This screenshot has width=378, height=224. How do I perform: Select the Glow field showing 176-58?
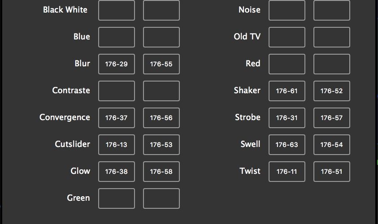[x=161, y=172]
